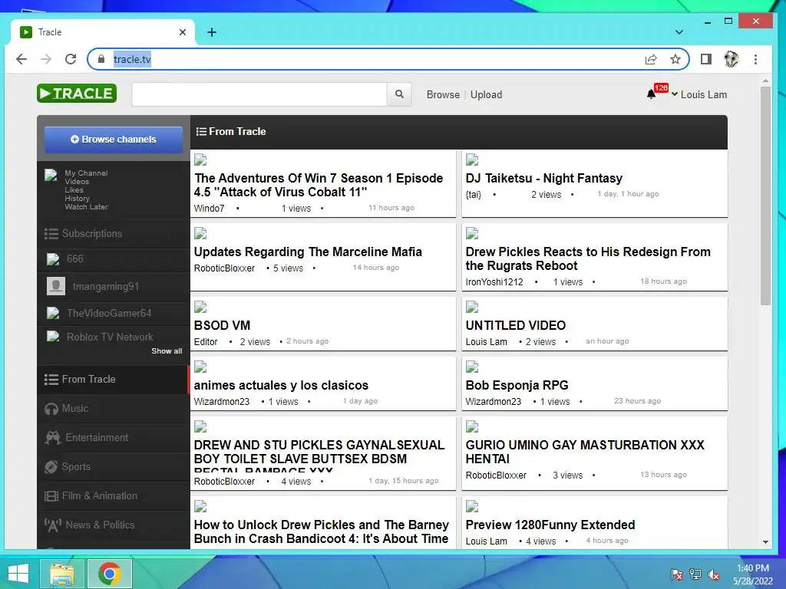Open a new browser tab

click(212, 32)
